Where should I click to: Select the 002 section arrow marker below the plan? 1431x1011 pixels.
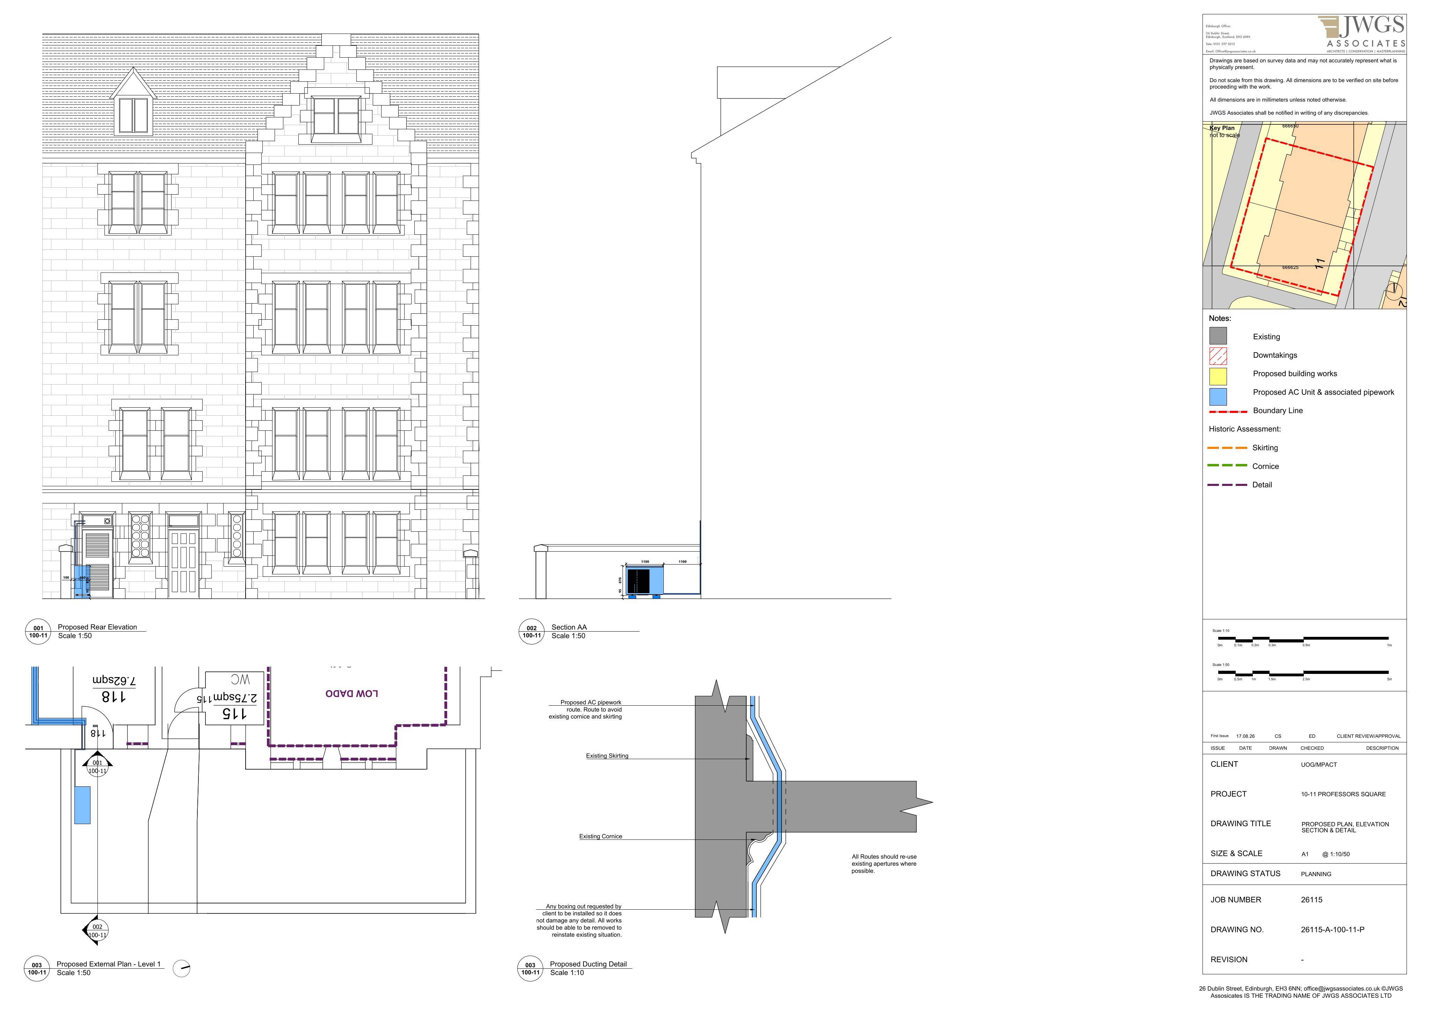point(95,930)
